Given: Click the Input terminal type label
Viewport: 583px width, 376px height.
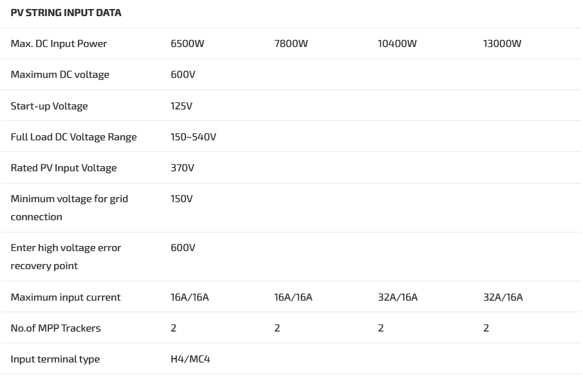Looking at the screenshot, I should coord(55,359).
